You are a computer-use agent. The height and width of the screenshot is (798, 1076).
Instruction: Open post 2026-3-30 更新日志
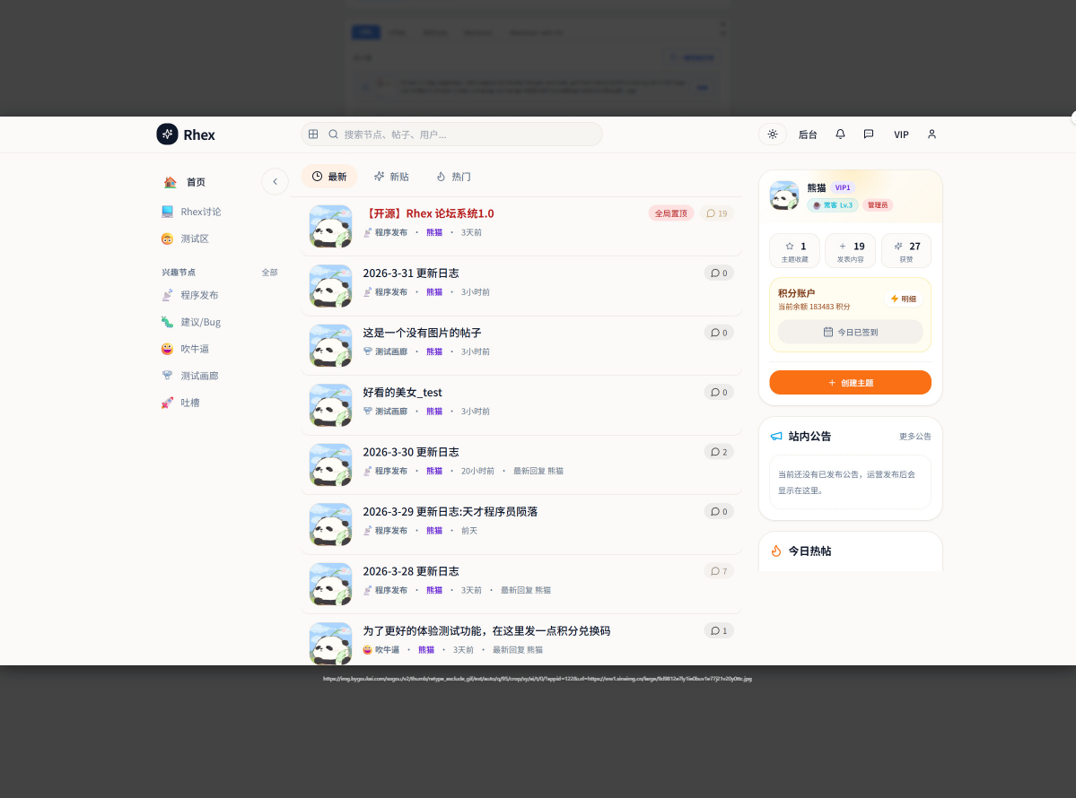[x=411, y=453]
